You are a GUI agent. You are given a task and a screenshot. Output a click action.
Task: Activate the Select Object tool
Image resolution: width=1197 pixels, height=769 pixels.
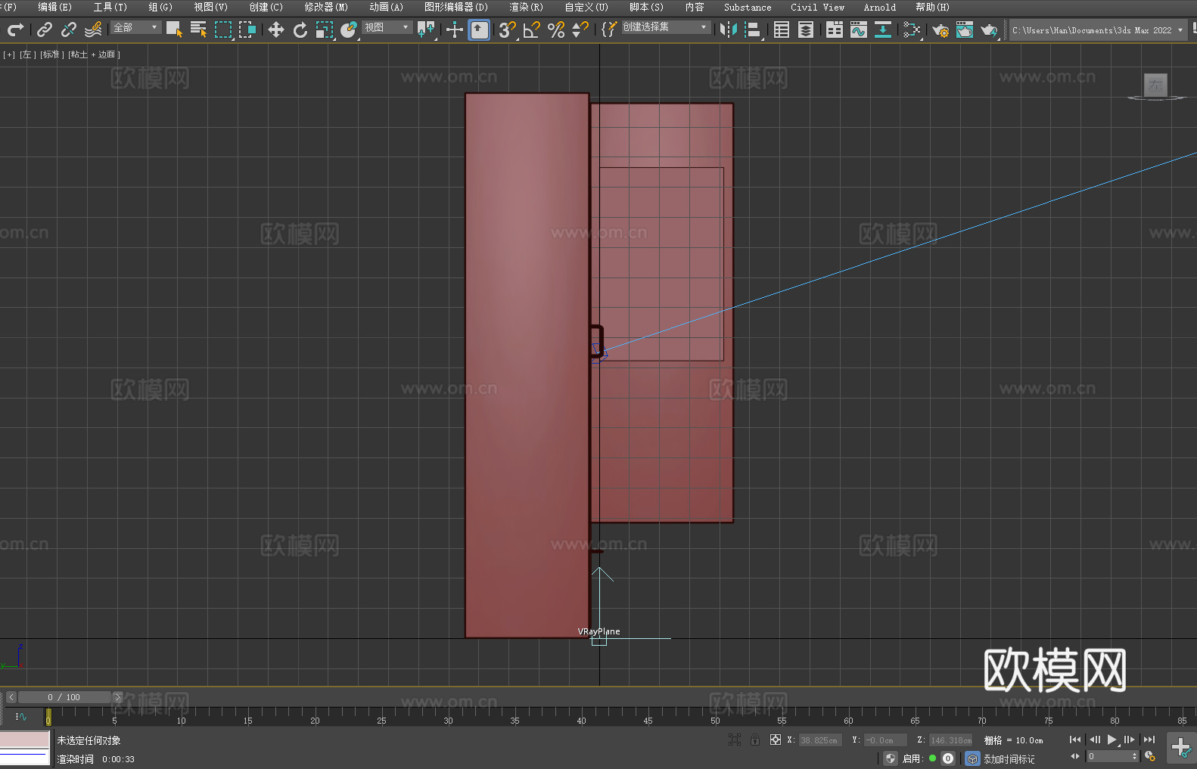click(x=175, y=29)
